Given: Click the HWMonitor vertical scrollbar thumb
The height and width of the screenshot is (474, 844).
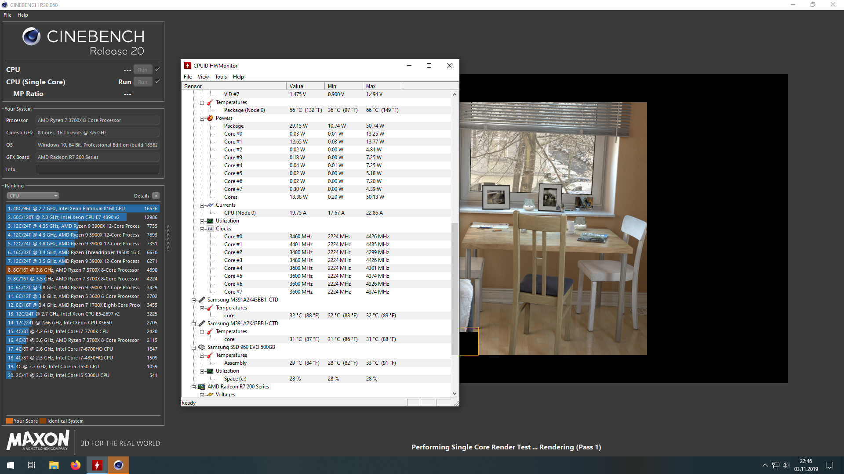Looking at the screenshot, I should pyautogui.click(x=455, y=288).
